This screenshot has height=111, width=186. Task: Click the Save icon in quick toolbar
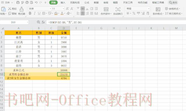(x=18, y=2)
